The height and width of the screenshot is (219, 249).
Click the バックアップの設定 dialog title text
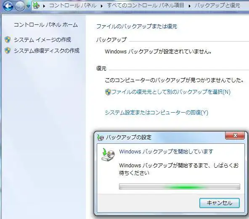click(x=128, y=137)
